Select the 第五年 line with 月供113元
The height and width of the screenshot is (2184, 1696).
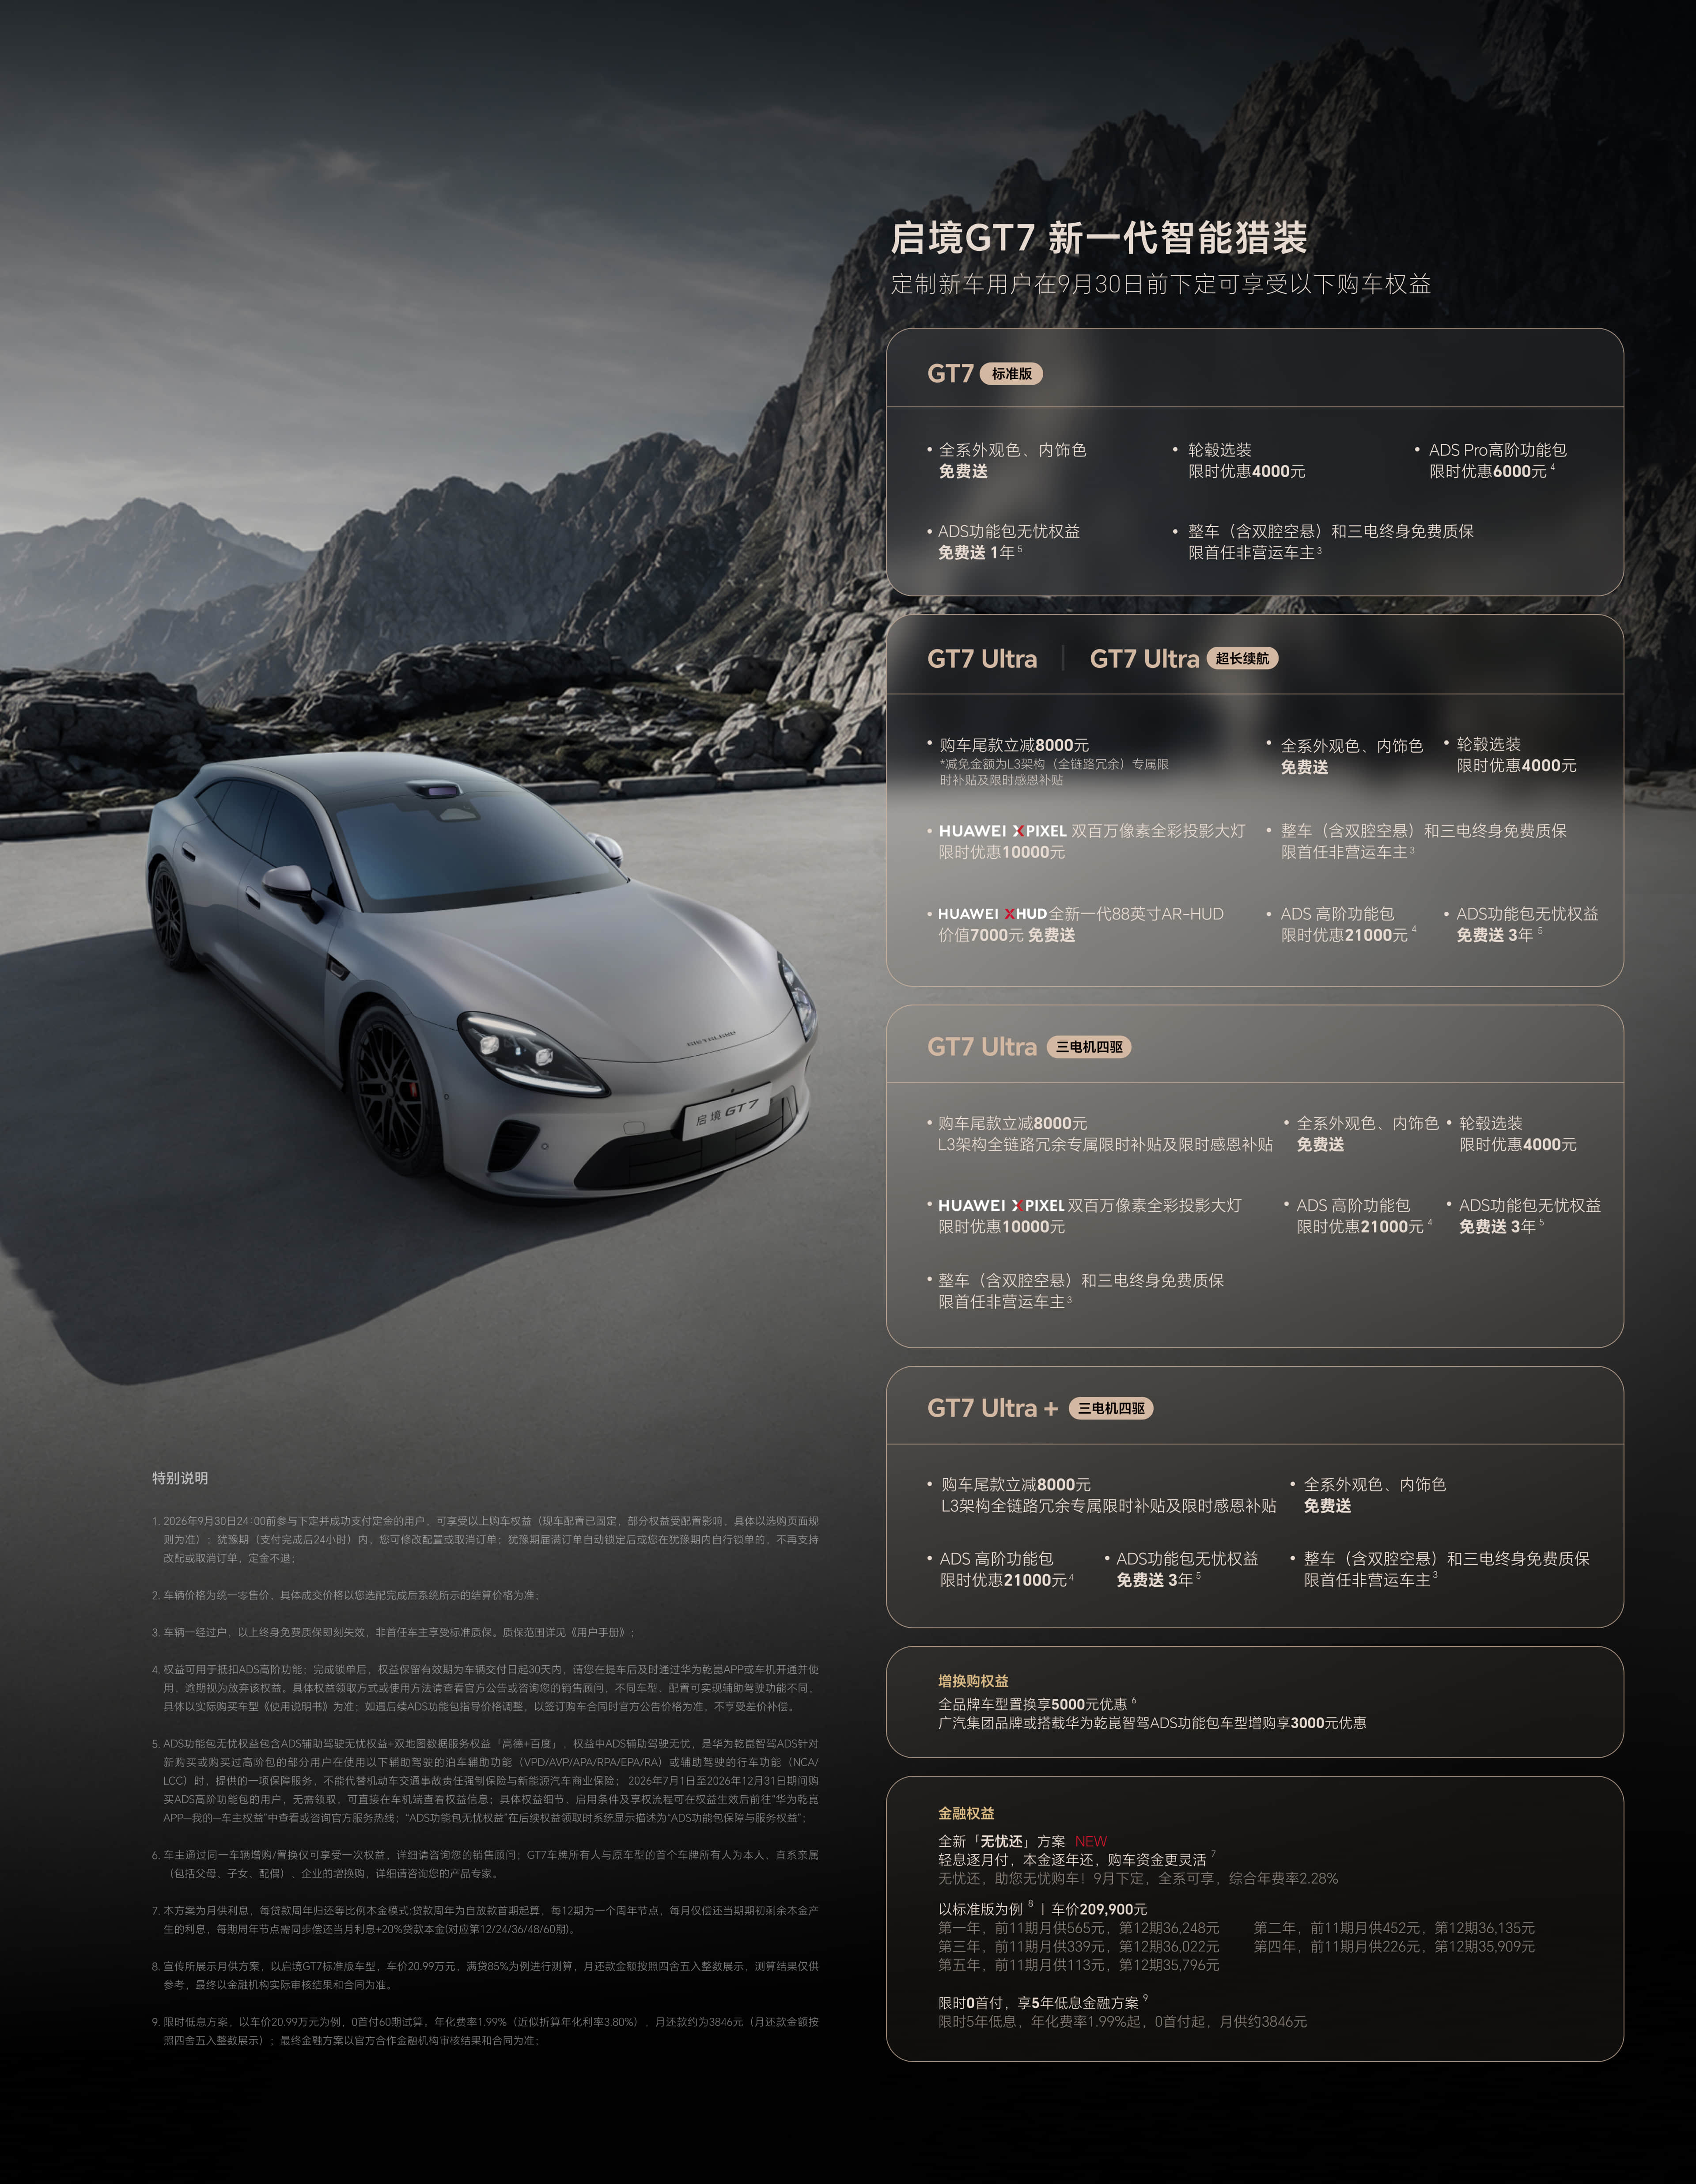point(1079,1966)
